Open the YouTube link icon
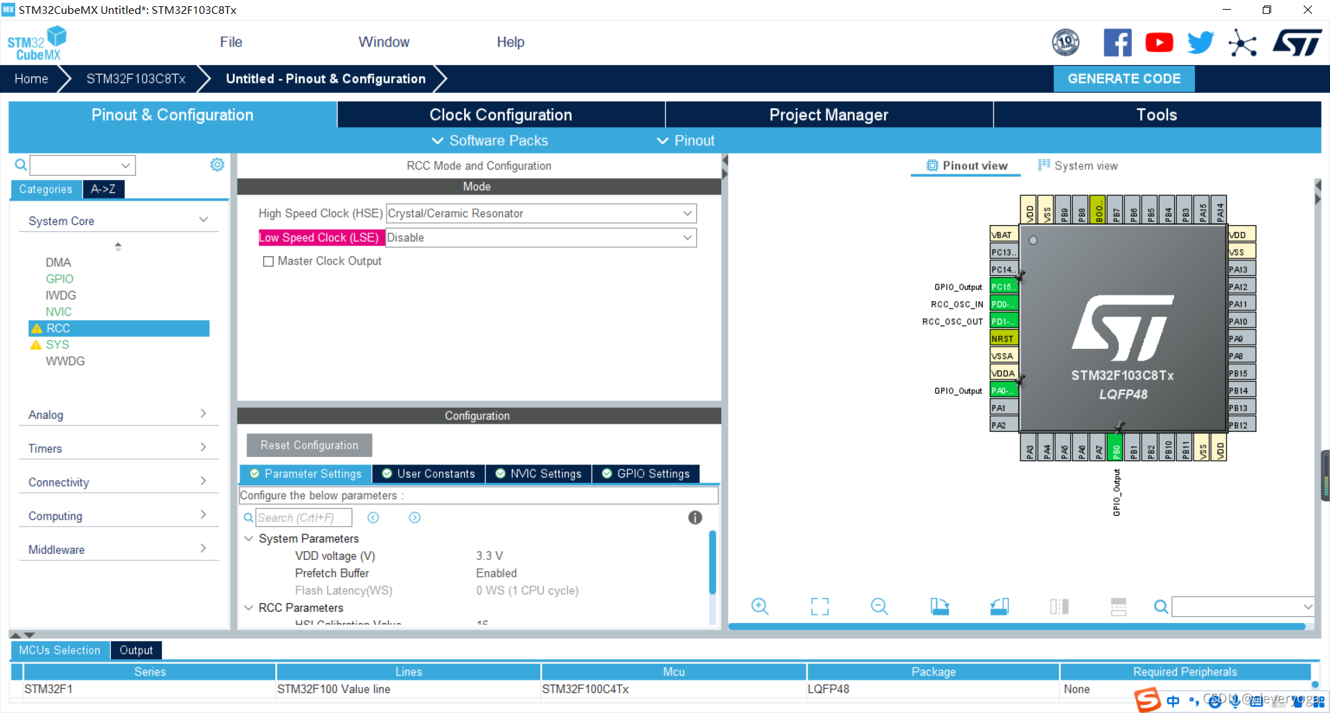 point(1159,43)
